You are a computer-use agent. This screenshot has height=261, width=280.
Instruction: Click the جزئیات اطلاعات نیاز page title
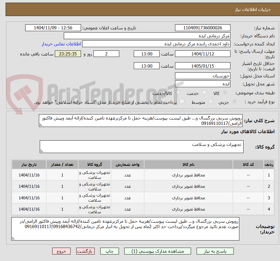253,9
